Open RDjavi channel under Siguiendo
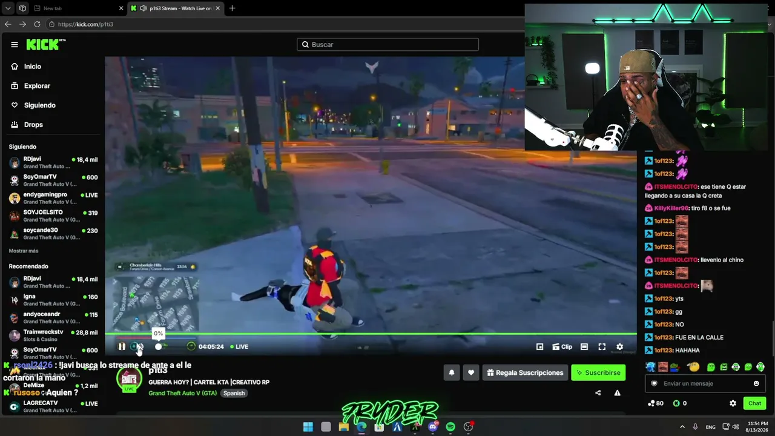Screen dimensions: 775x436 click(53, 163)
